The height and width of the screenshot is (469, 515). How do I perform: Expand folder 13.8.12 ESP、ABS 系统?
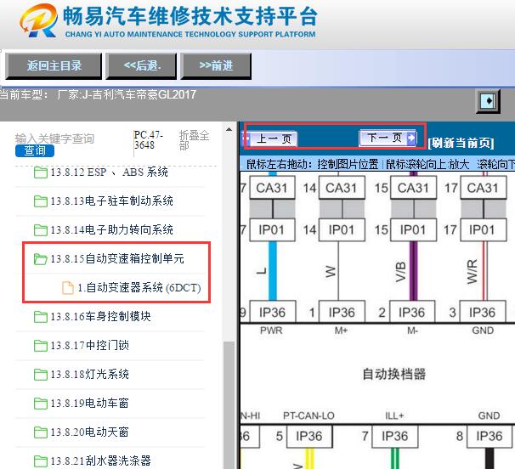pos(101,172)
